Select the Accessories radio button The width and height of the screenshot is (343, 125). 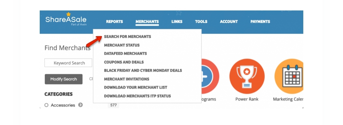point(46,105)
